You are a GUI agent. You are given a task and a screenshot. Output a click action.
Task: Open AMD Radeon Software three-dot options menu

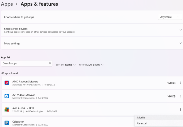181,83
